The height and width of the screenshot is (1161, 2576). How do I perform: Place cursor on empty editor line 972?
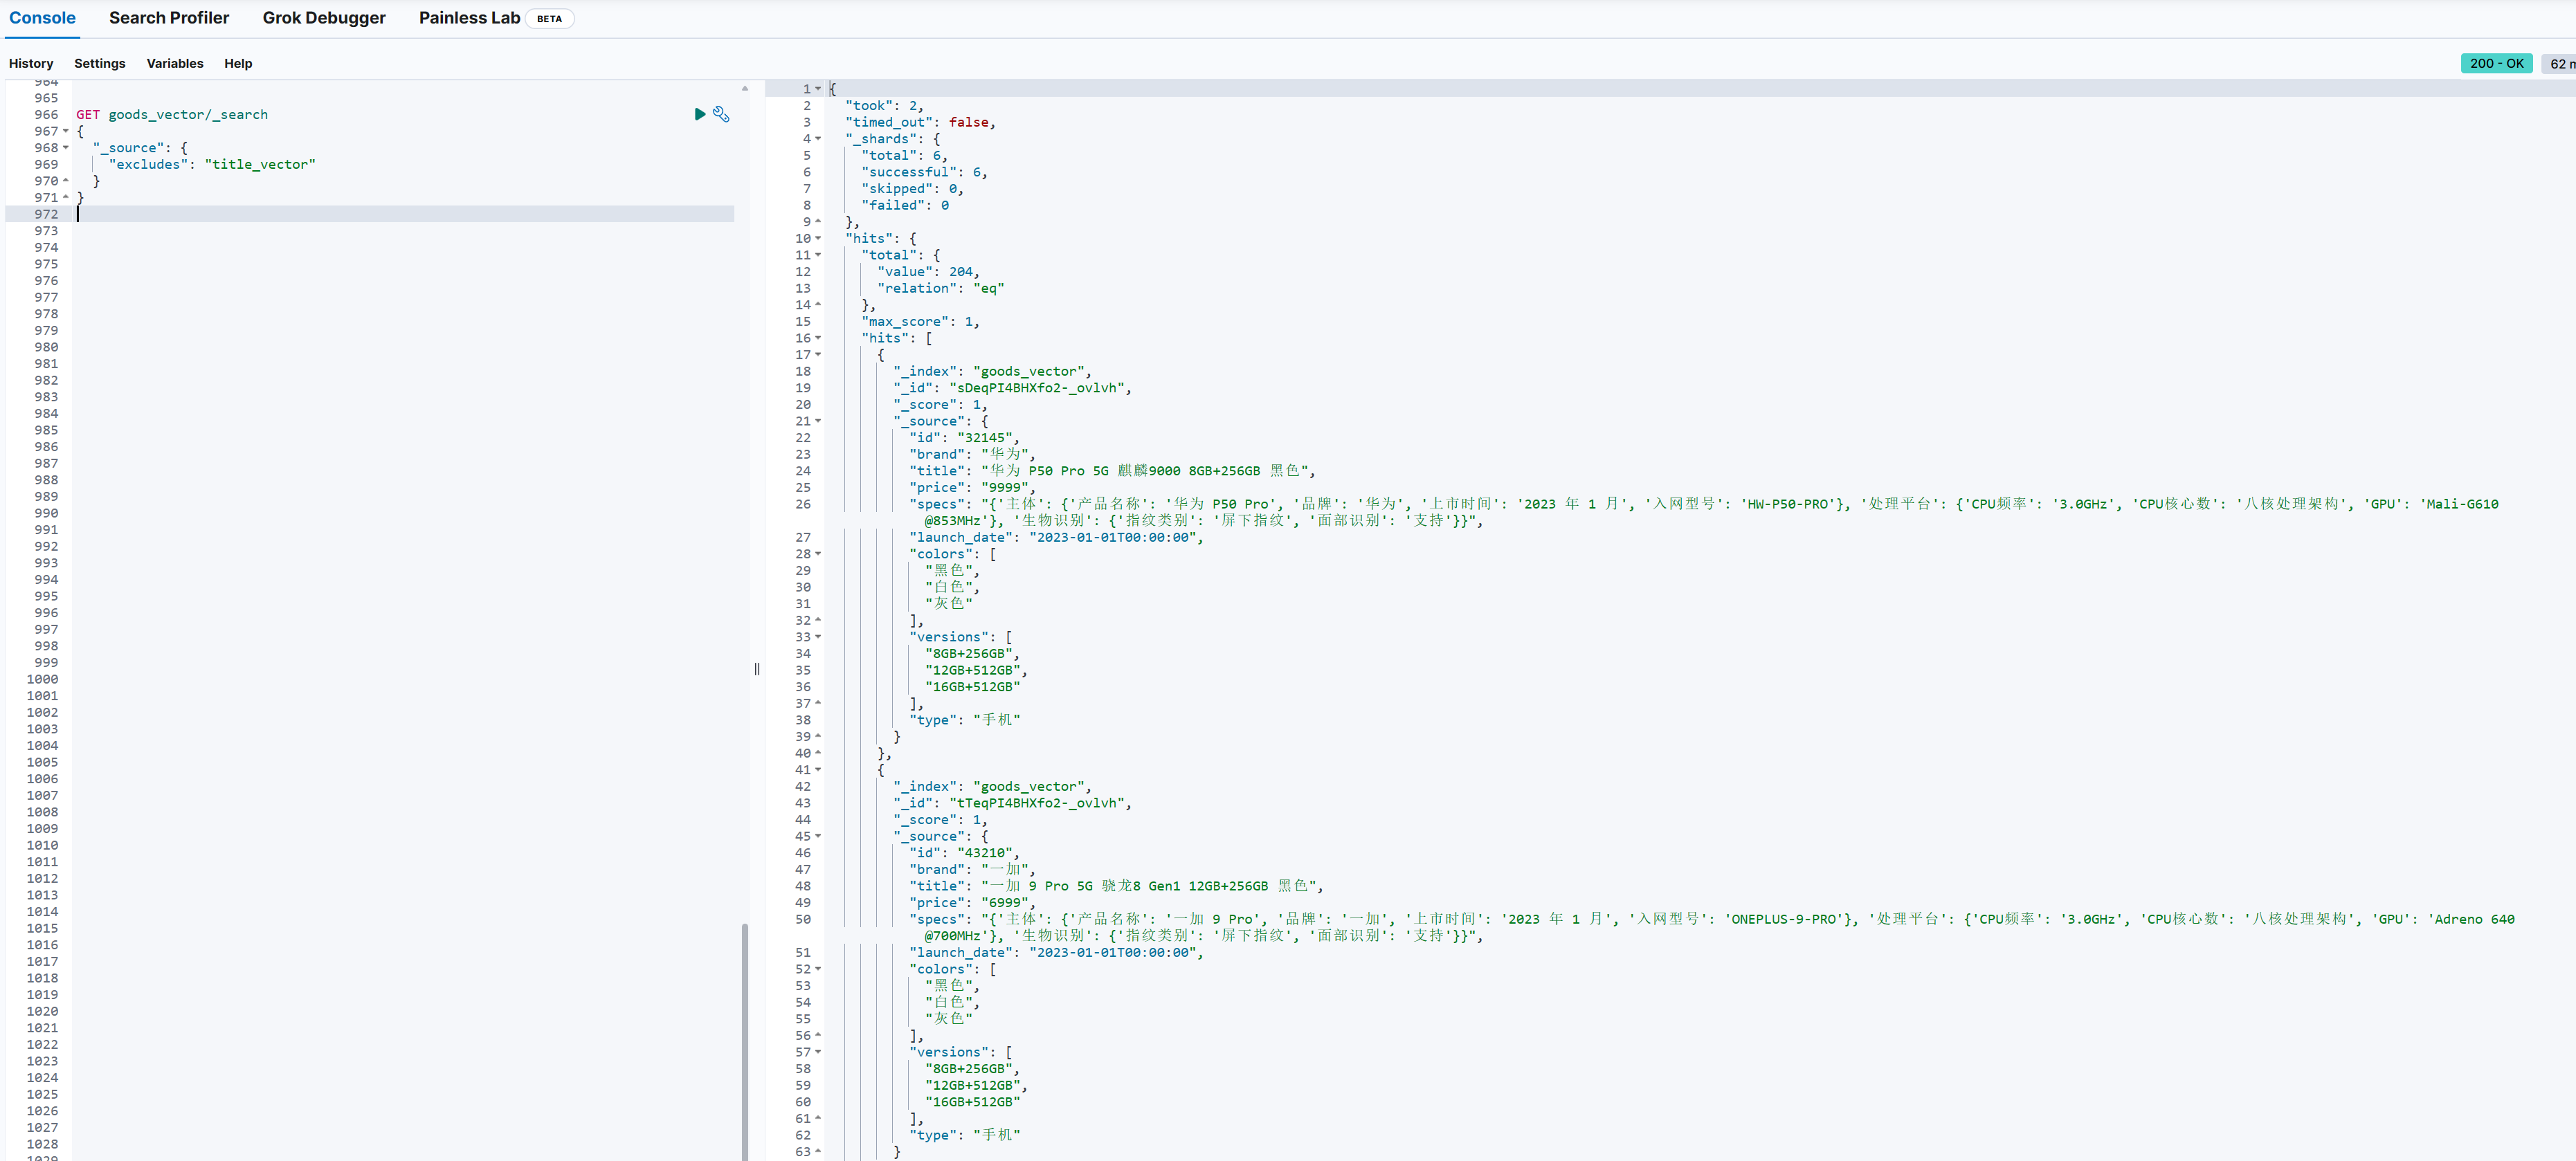tap(405, 214)
